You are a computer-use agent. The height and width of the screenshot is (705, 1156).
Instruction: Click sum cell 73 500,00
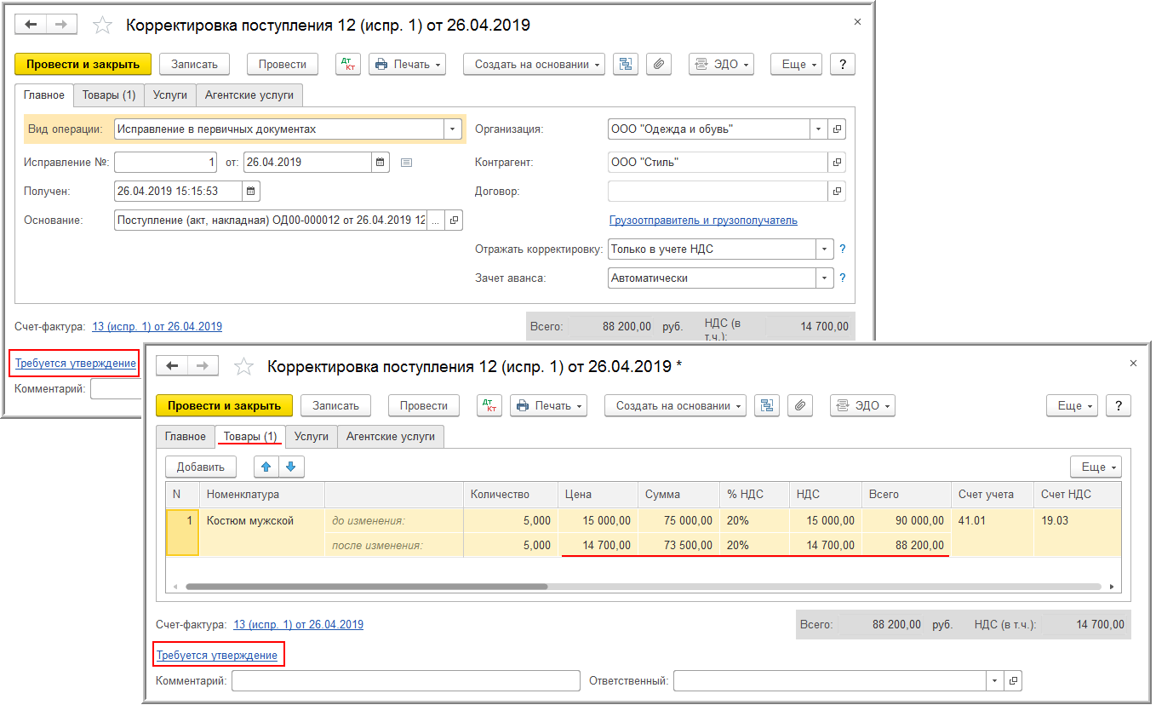(678, 545)
